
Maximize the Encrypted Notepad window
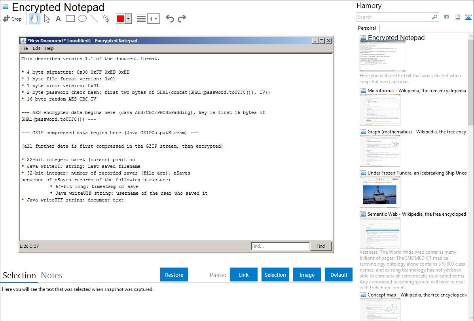point(322,40)
